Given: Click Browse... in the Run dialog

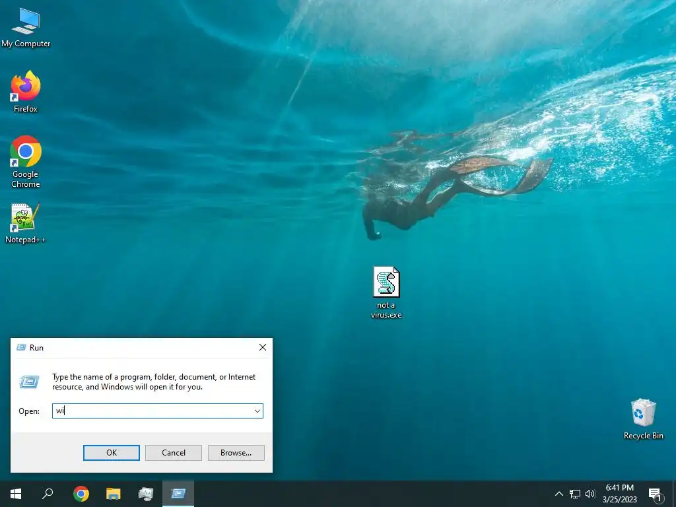Looking at the screenshot, I should click(x=236, y=453).
